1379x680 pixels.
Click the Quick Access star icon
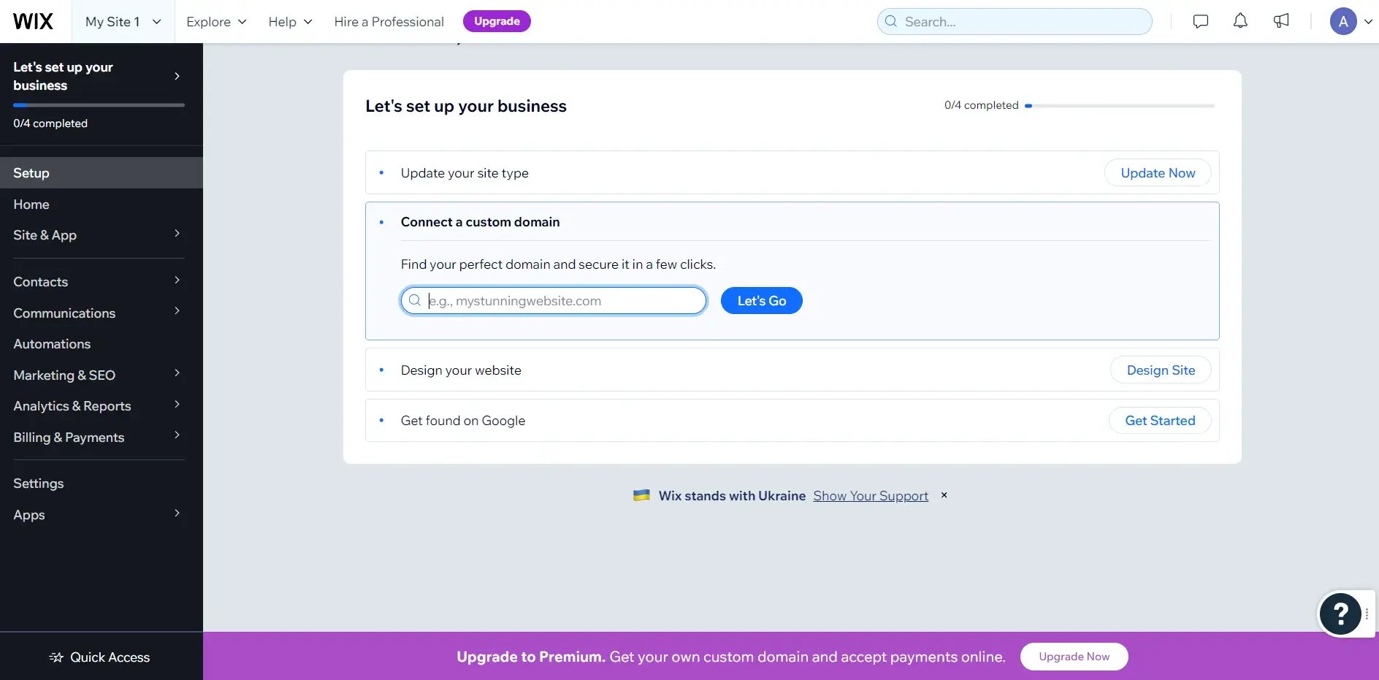56,657
